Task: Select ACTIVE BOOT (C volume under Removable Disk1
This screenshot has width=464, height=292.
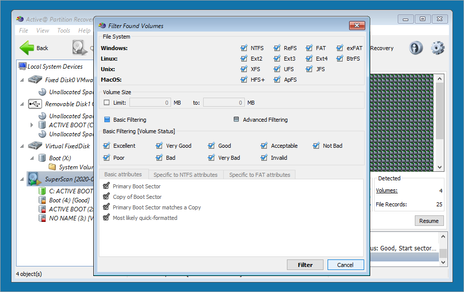Action: tap(71, 125)
